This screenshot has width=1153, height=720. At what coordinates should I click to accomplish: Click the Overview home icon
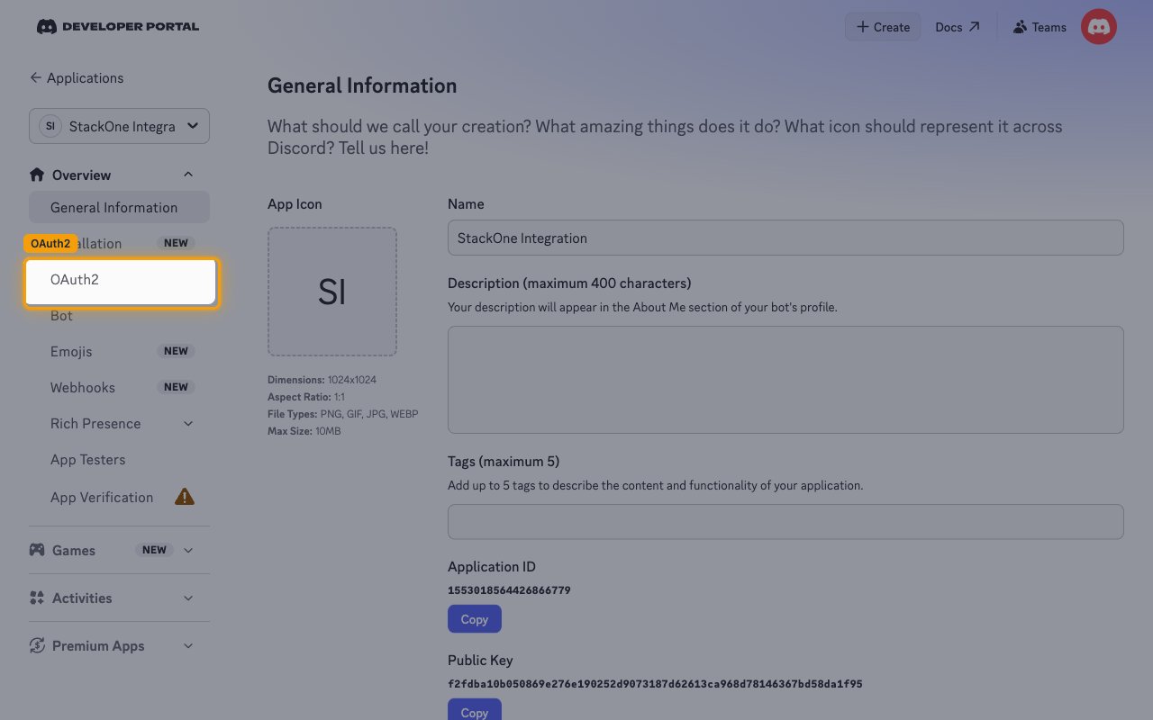[37, 175]
